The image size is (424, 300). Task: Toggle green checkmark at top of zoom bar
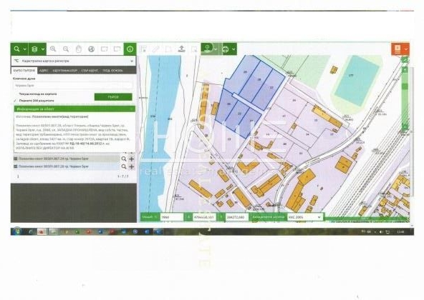(405, 60)
